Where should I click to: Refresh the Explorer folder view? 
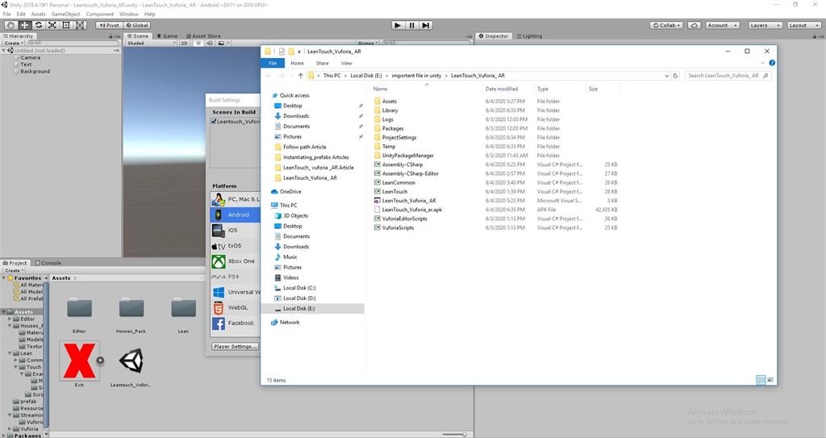tap(675, 75)
